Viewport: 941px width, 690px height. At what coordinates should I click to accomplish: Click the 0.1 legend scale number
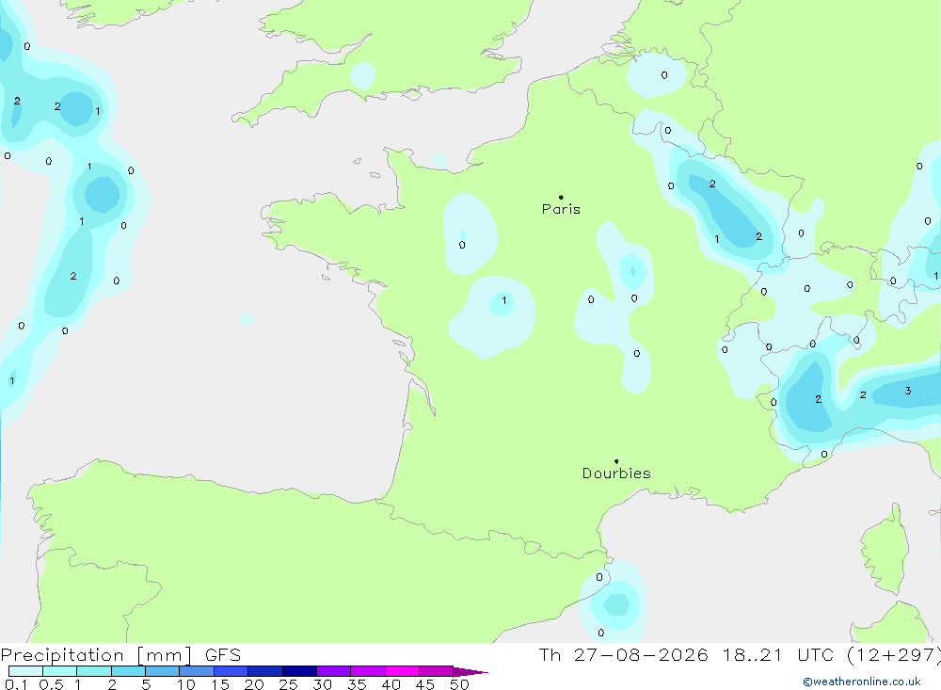(x=16, y=684)
